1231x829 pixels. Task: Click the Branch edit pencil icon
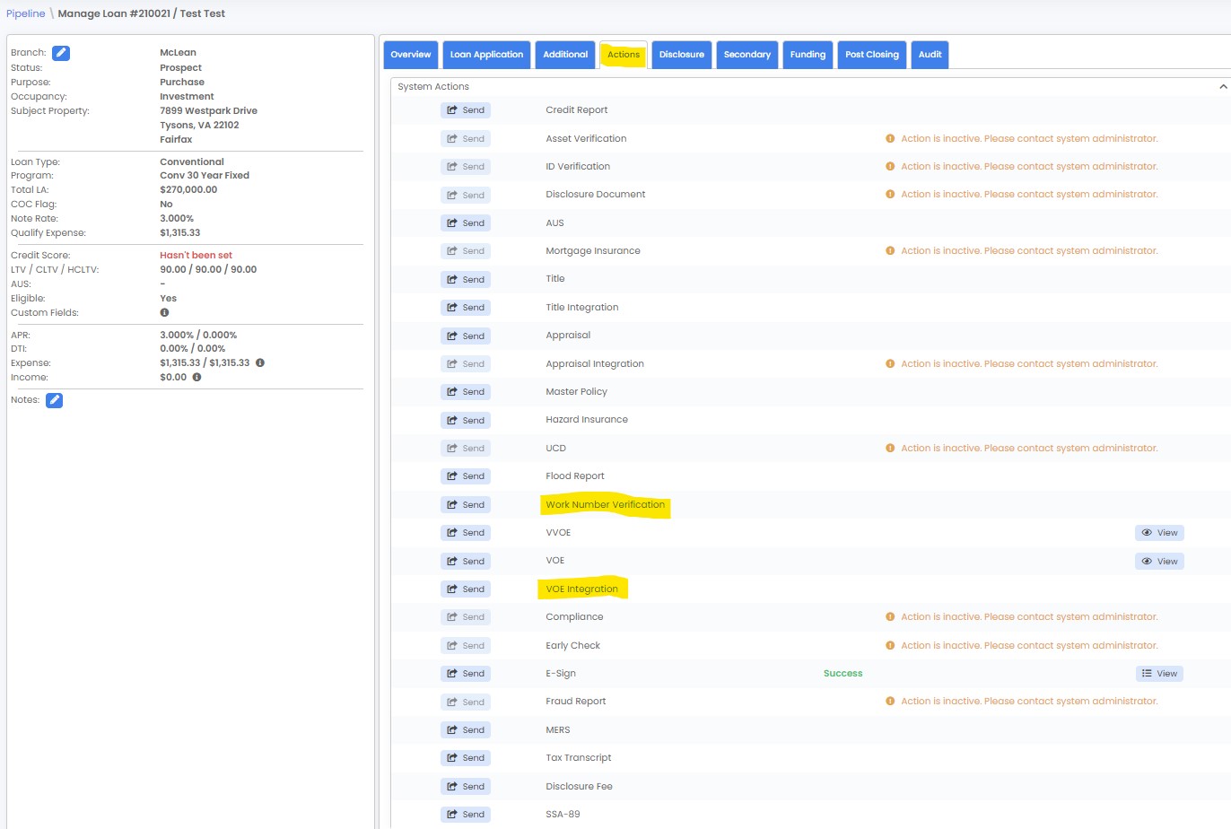61,53
